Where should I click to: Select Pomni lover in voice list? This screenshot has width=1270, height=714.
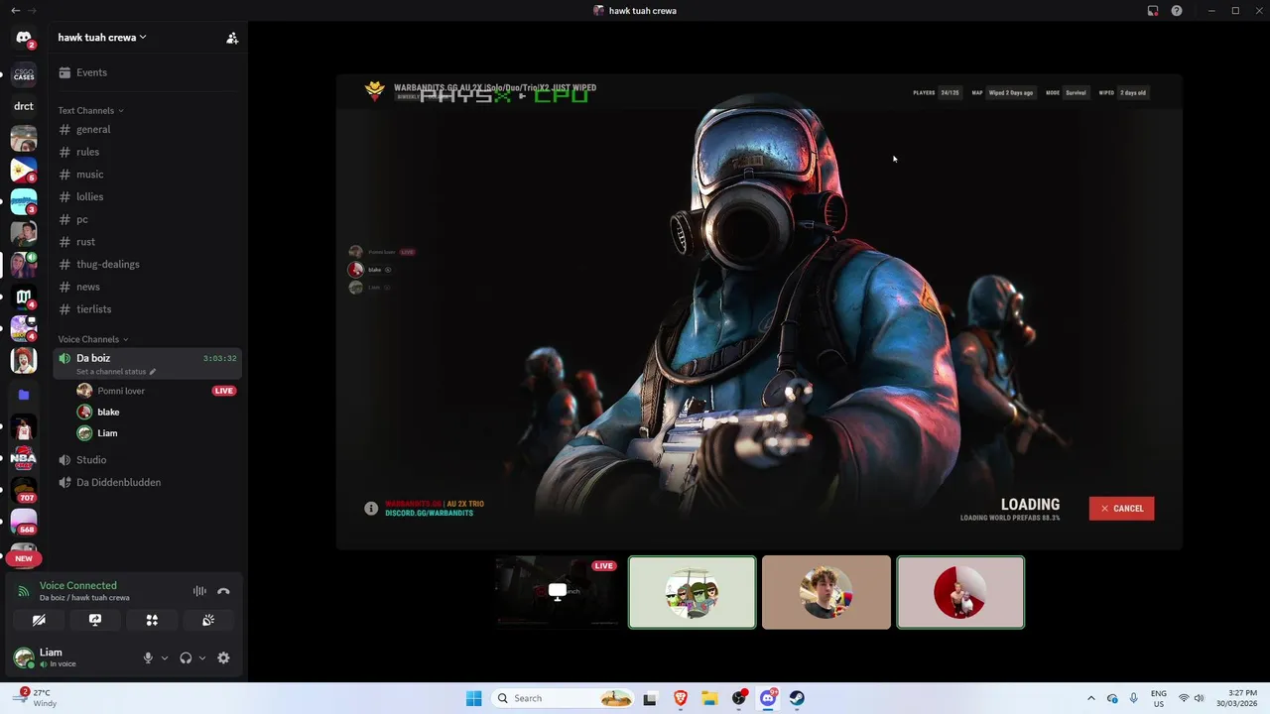click(157, 391)
